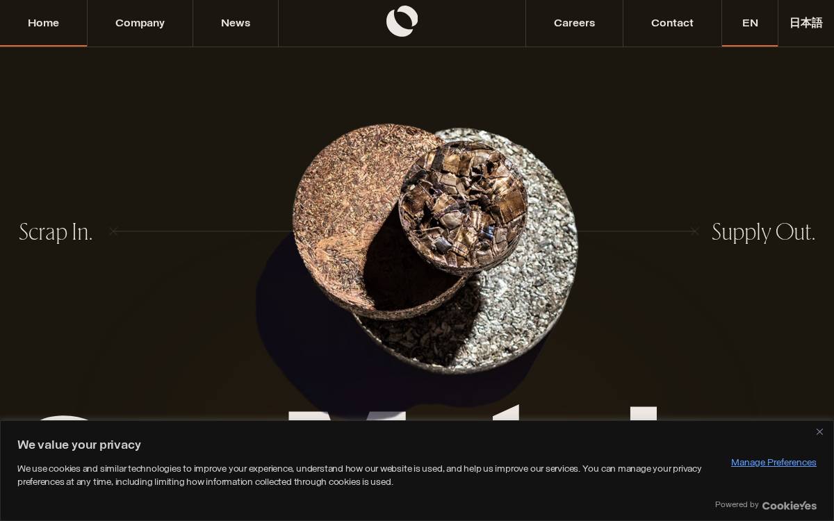The width and height of the screenshot is (834, 521).
Task: Go to the Home page
Action: (x=43, y=23)
